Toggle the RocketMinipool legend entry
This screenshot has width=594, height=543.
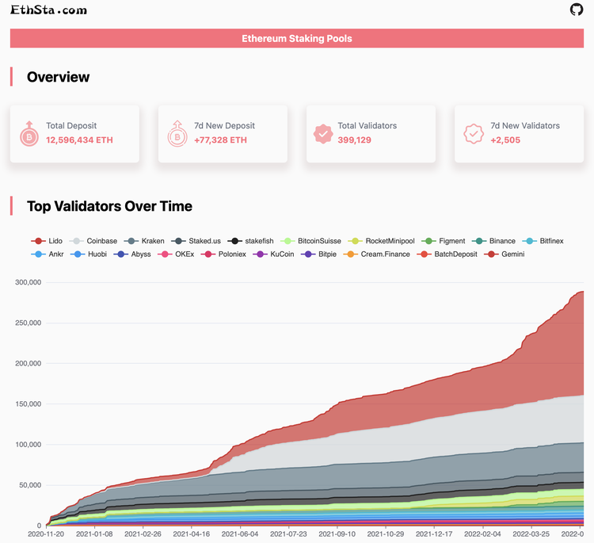(x=381, y=241)
